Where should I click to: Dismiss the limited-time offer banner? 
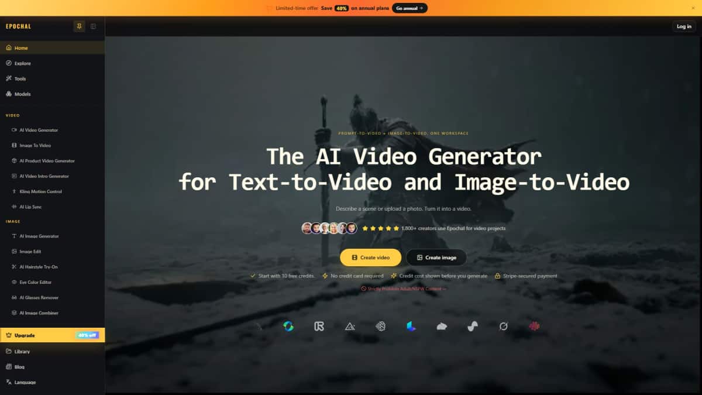click(x=693, y=8)
